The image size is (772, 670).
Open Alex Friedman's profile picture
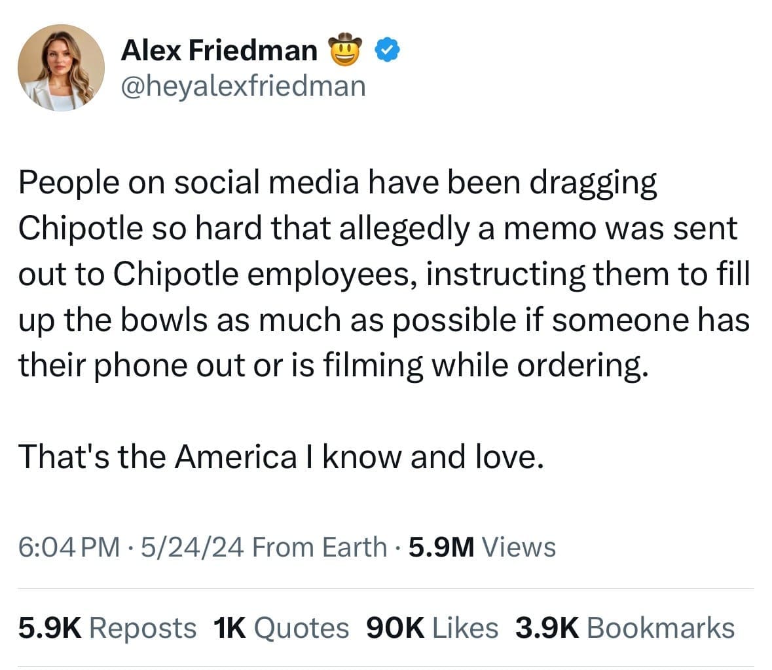click(x=61, y=68)
